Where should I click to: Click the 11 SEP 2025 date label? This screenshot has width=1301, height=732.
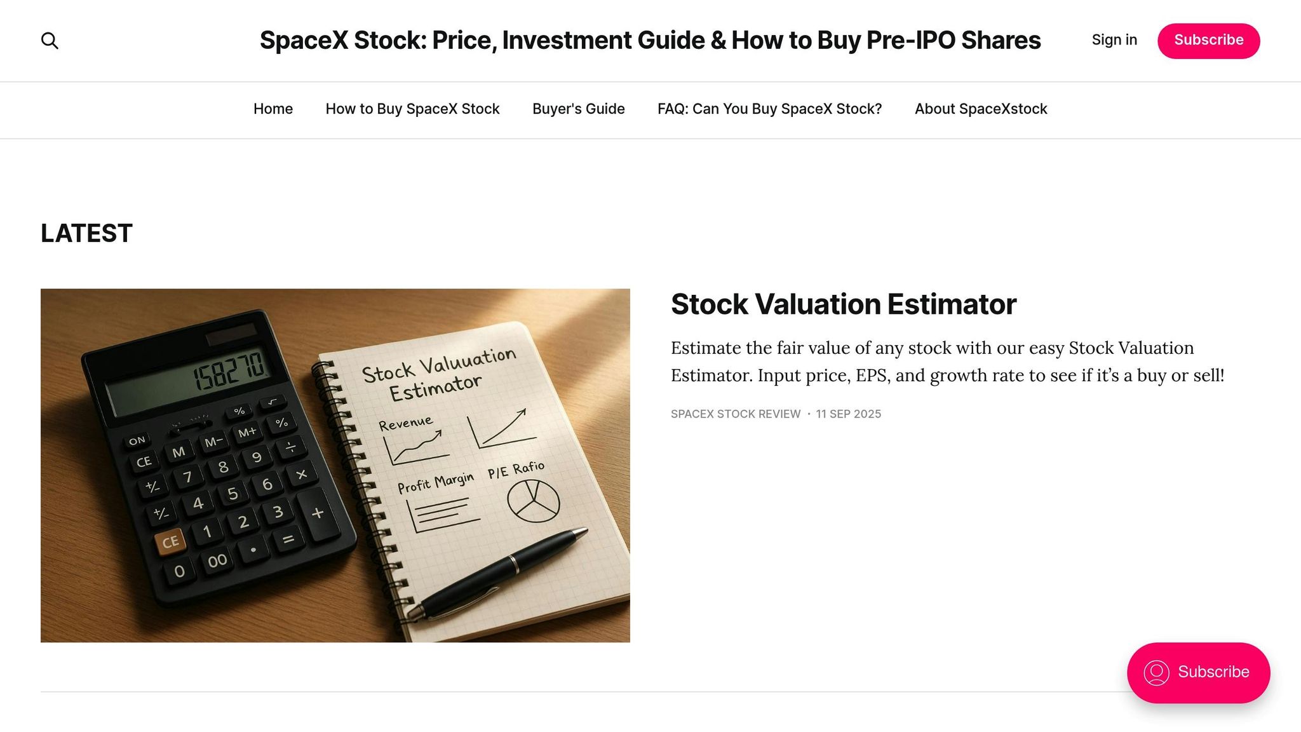tap(848, 414)
